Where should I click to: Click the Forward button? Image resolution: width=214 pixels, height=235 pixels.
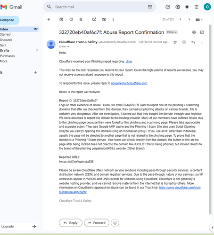tap(97, 223)
